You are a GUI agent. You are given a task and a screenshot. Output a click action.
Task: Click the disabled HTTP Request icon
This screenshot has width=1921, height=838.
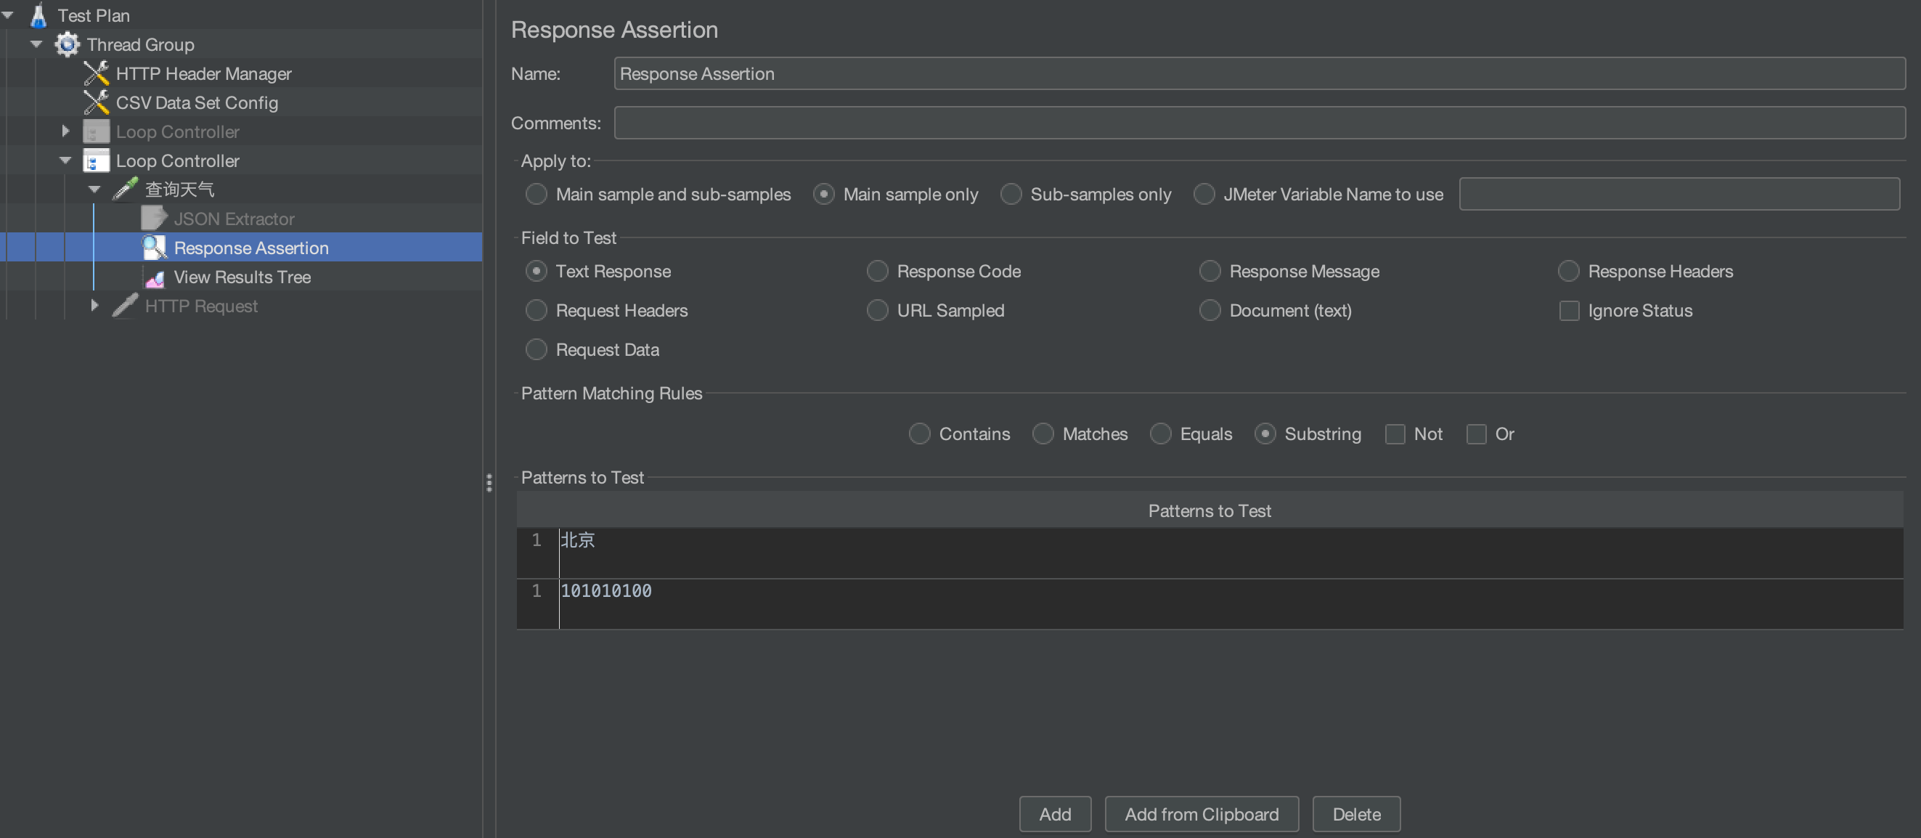pos(126,306)
